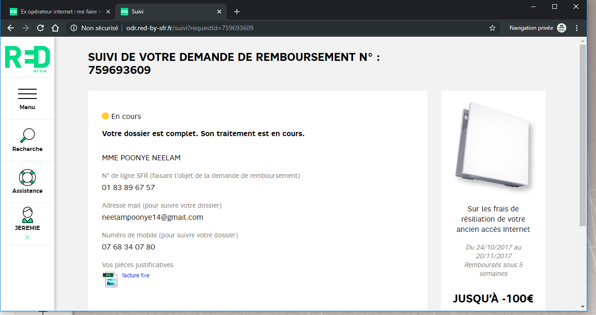Screen dimensions: 596x315
Task: Open the facture fixe link
Action: [136, 276]
